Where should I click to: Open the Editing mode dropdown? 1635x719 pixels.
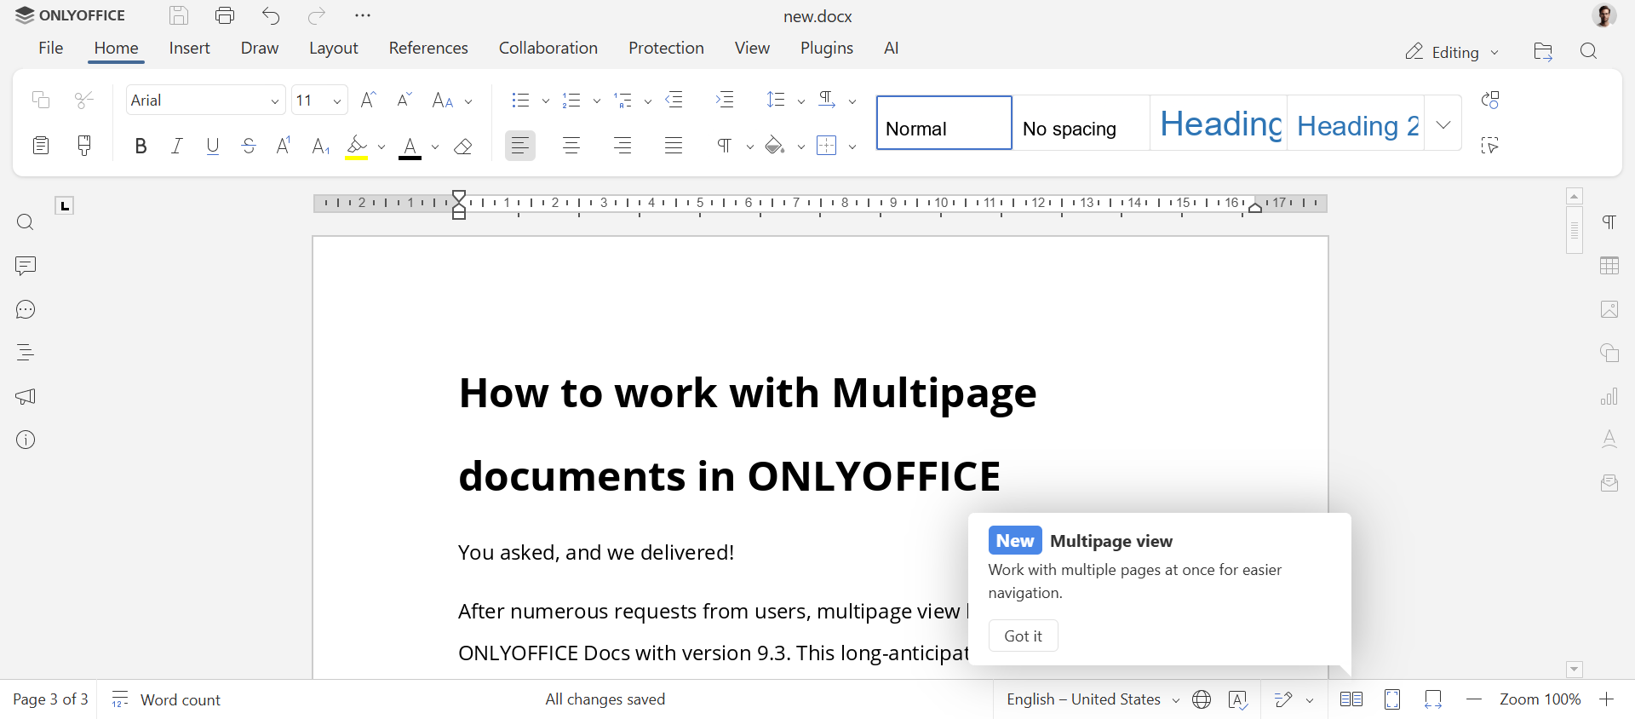pos(1452,52)
